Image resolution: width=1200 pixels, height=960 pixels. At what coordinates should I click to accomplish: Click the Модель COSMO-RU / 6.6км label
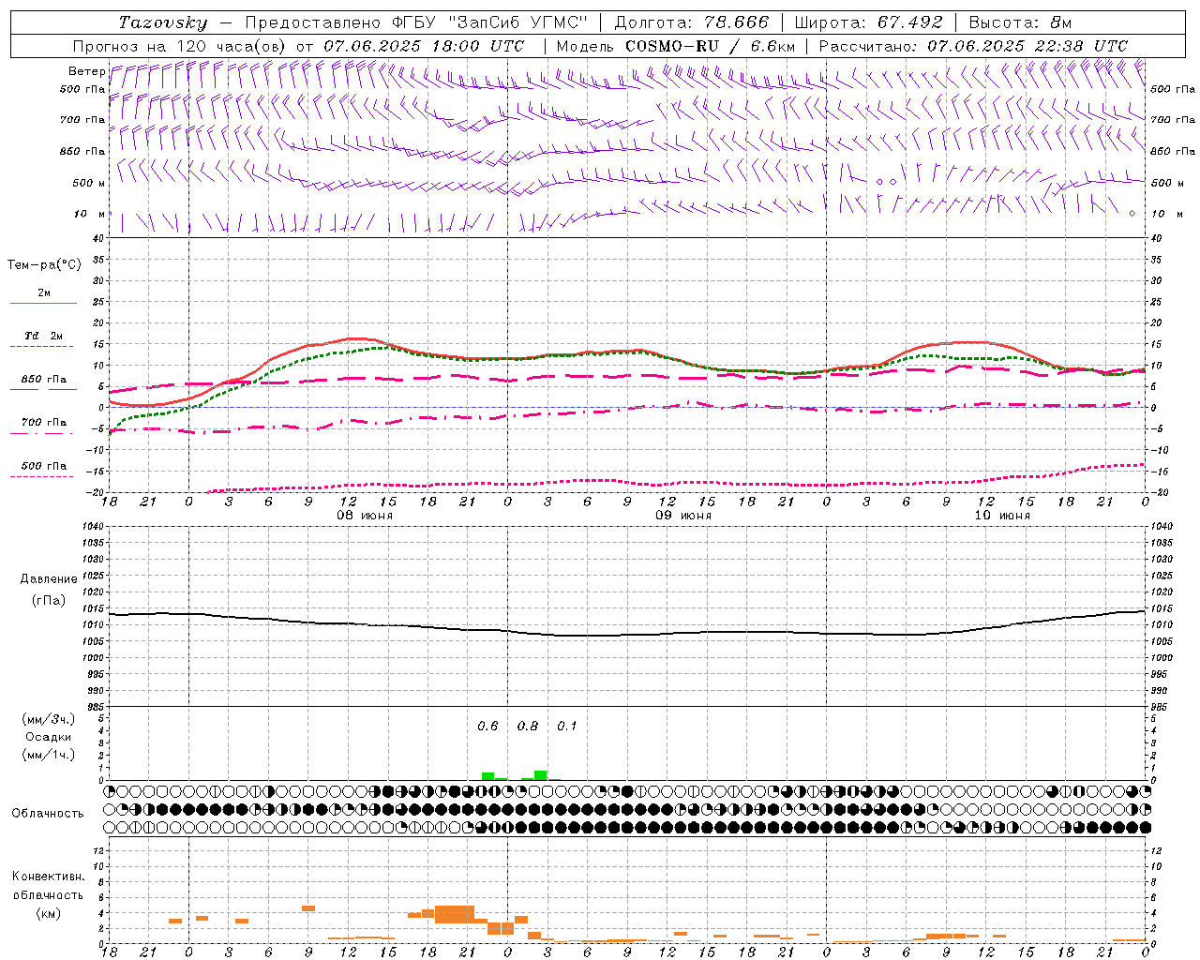(675, 46)
